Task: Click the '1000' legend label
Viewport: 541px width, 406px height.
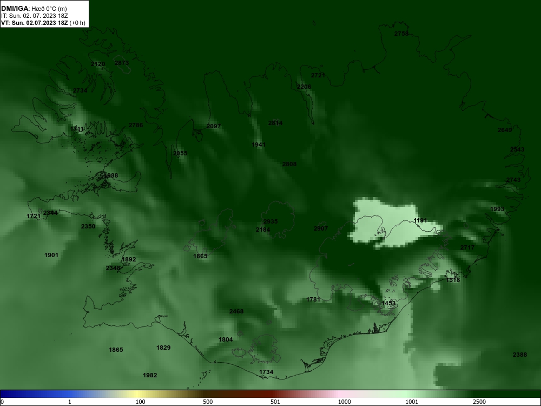Action: [344, 402]
